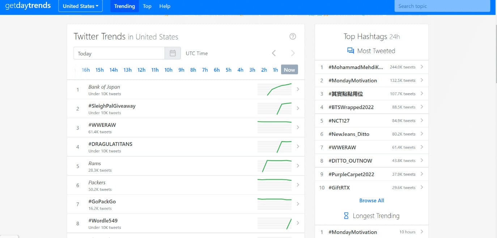Viewport: 497px width, 238px height.
Task: Open the #Wordle549 trend
Action: tap(103, 221)
